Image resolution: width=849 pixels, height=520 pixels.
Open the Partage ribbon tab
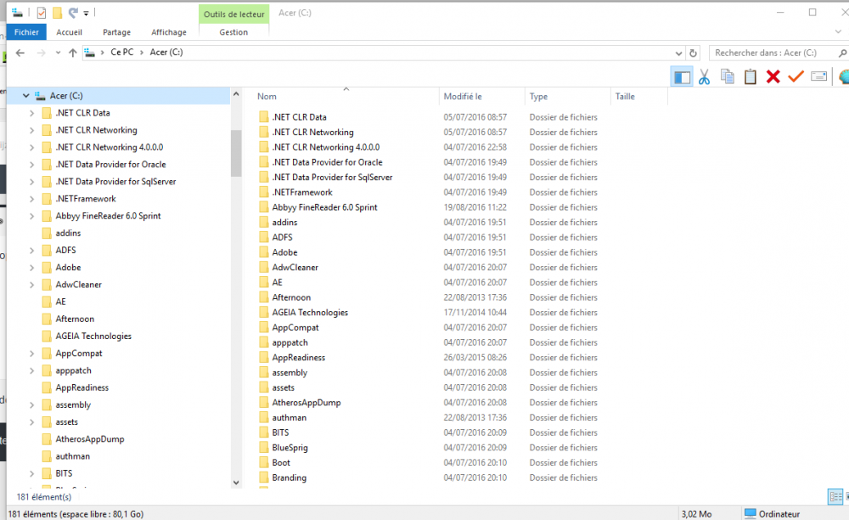(x=117, y=32)
